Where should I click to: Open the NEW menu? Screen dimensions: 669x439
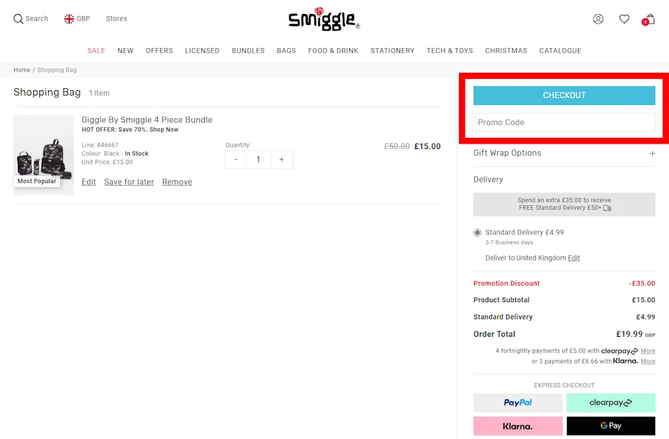pyautogui.click(x=126, y=51)
